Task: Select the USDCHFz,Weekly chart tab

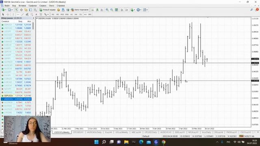Action: 62,132
